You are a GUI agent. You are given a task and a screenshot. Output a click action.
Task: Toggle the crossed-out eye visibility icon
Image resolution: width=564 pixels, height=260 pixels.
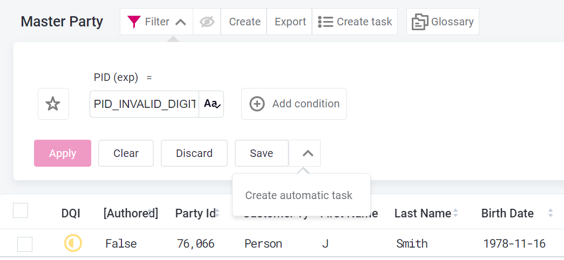pos(207,22)
